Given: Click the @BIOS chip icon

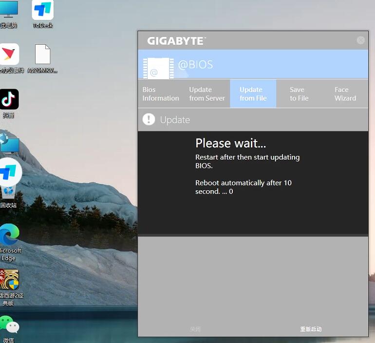Looking at the screenshot, I should (x=158, y=68).
